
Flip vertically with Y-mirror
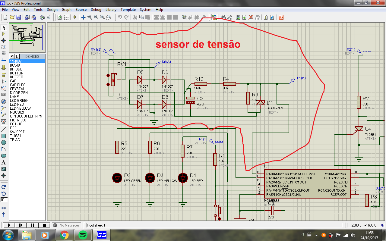[x=4, y=215]
